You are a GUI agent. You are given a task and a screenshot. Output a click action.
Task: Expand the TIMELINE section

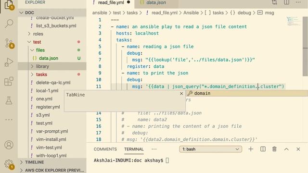pos(52,162)
